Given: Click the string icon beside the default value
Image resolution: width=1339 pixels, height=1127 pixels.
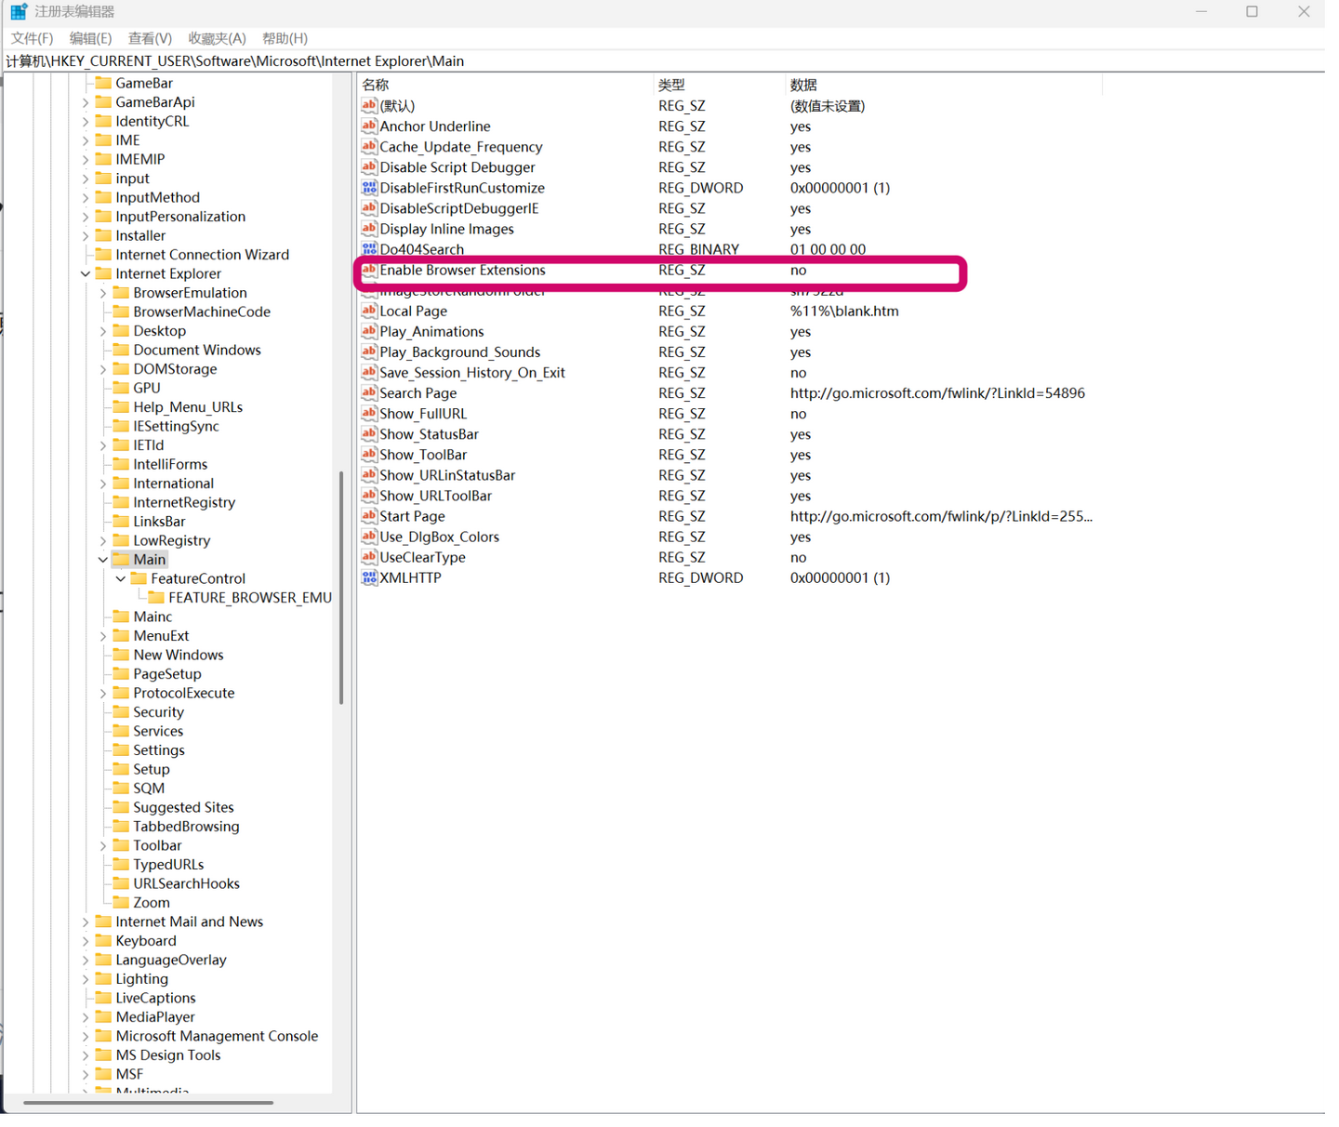Looking at the screenshot, I should (x=369, y=105).
